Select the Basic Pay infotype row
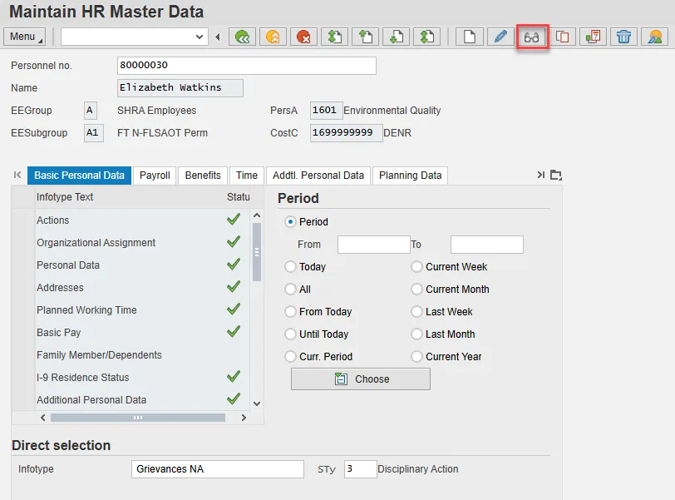This screenshot has height=500, width=675. [x=59, y=333]
